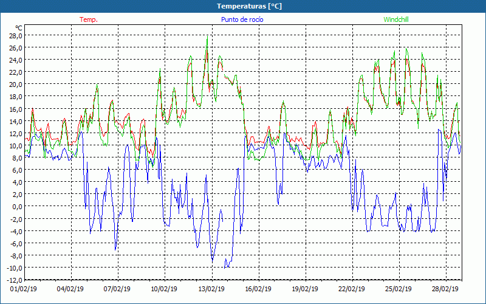This screenshot has height=304, width=486.
Task: Click the 0,0 y-axis value
Action: pos(17,207)
